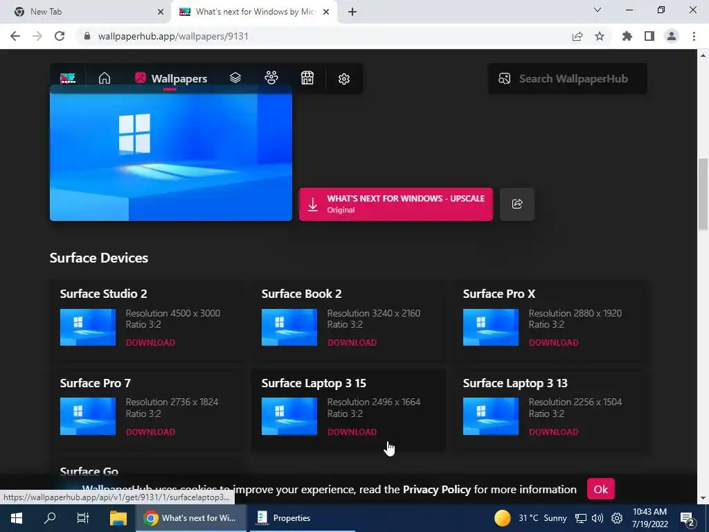709x532 pixels.
Task: Open the clock showing 10:43 AM
Action: (x=649, y=518)
